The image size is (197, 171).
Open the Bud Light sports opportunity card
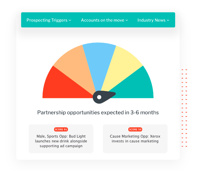point(61,139)
